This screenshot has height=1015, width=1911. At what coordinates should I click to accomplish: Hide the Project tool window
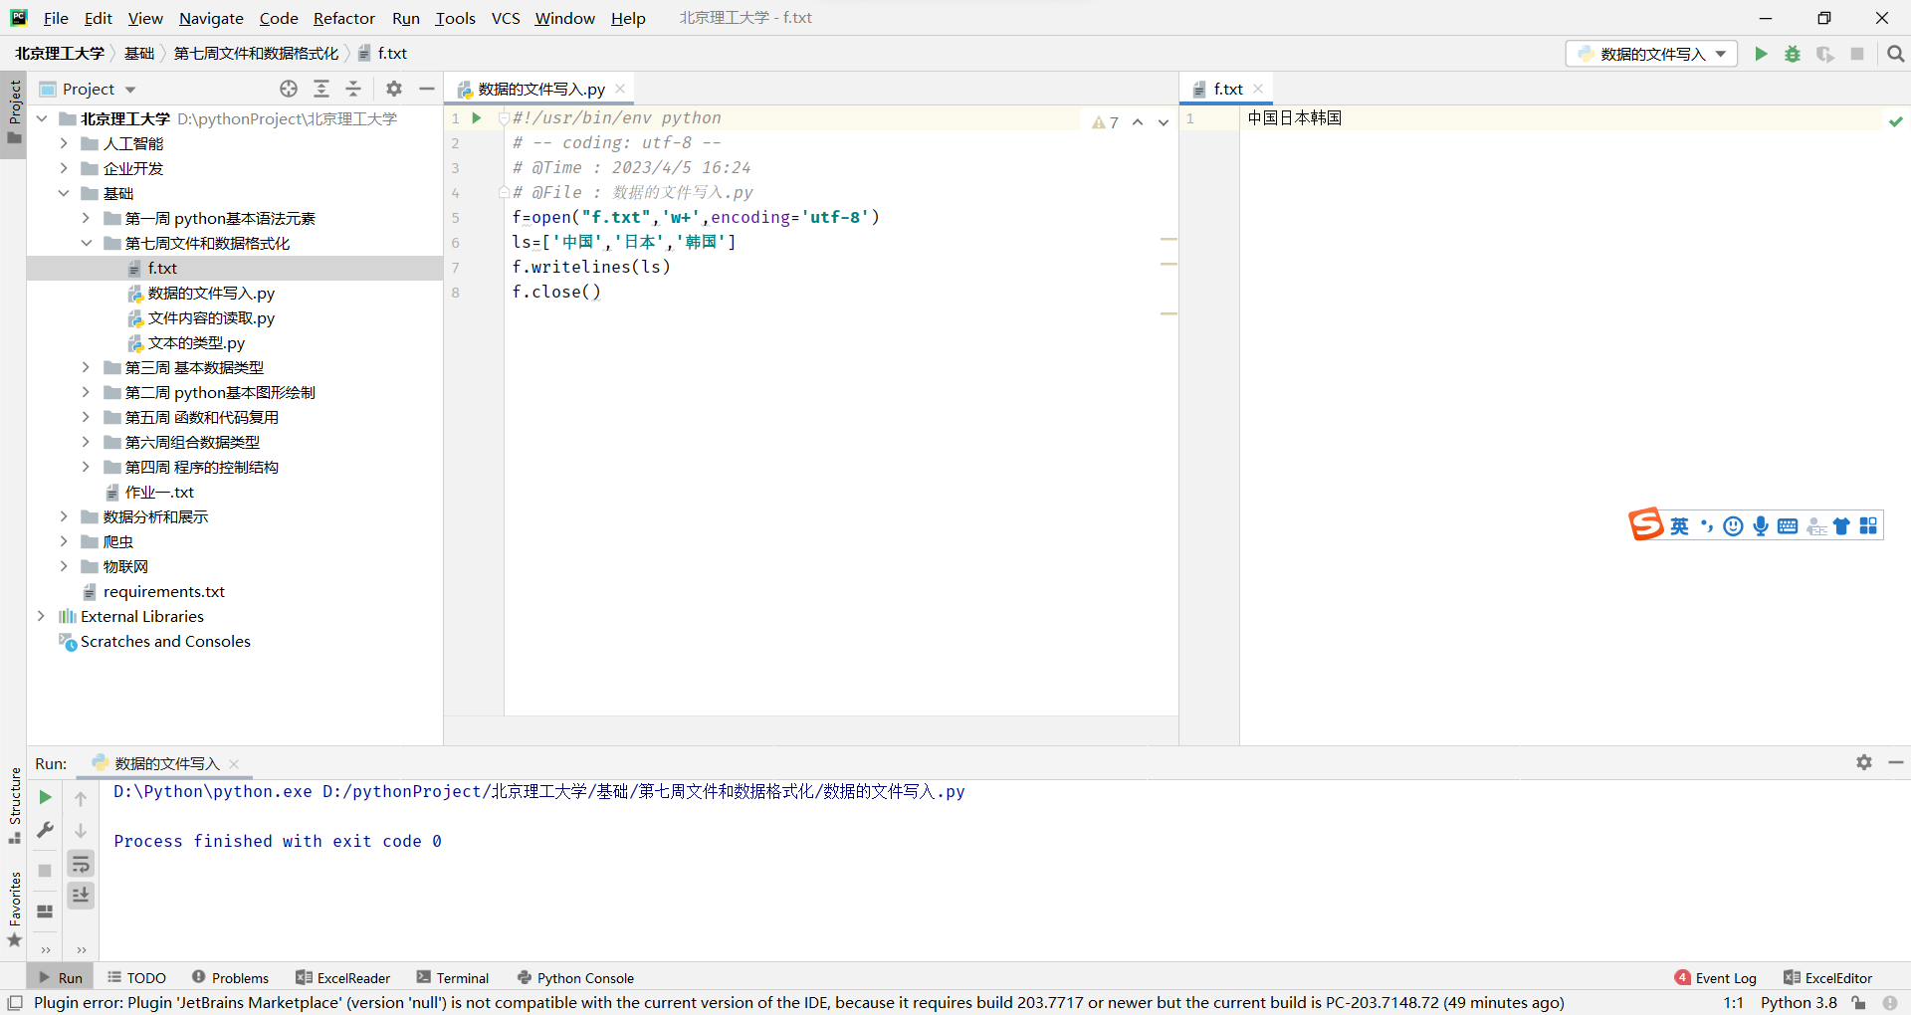coord(427,89)
